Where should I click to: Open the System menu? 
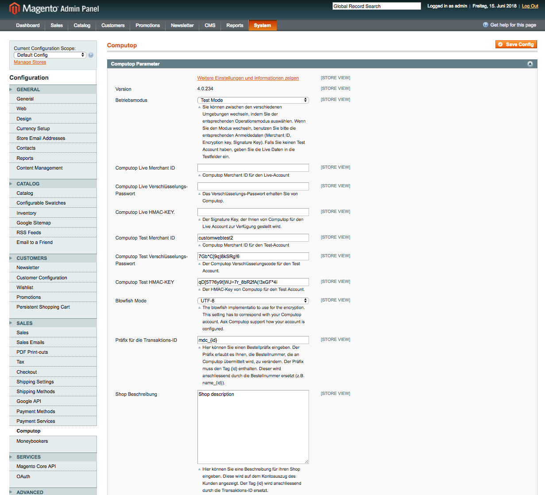[262, 26]
